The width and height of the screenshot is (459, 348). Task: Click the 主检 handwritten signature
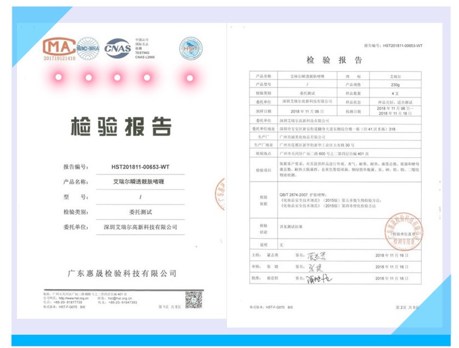click(316, 256)
